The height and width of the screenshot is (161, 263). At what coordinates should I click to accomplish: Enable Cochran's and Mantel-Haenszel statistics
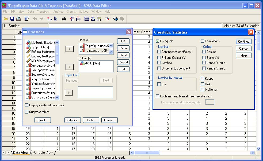click(158, 96)
